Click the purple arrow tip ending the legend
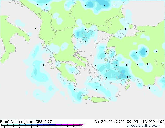The image size is (165, 128). (x=82, y=125)
